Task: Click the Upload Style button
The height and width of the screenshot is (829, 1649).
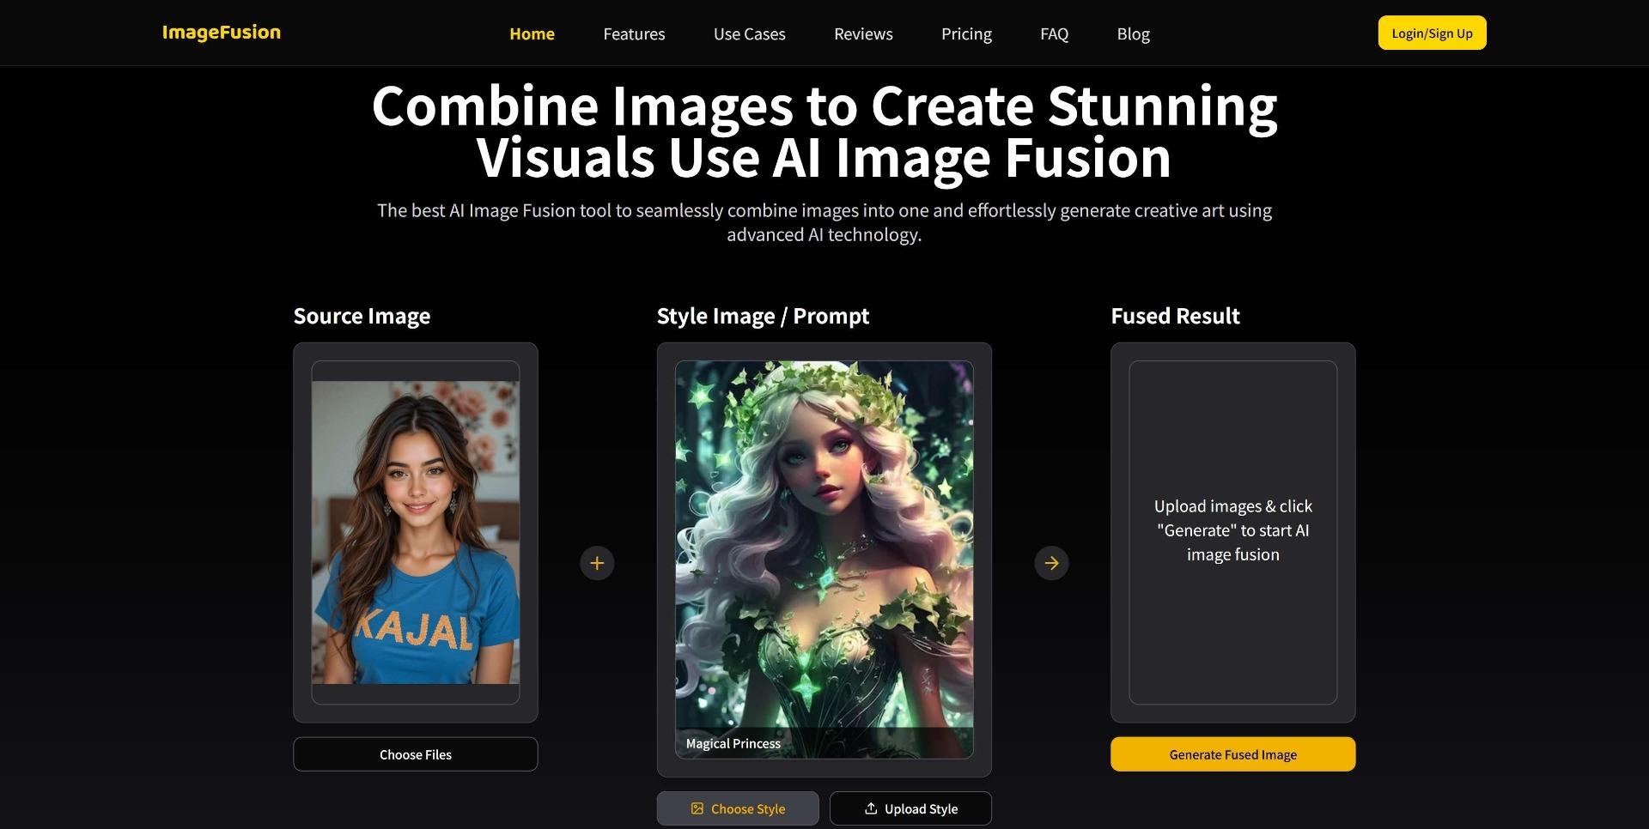Action: pos(910,808)
